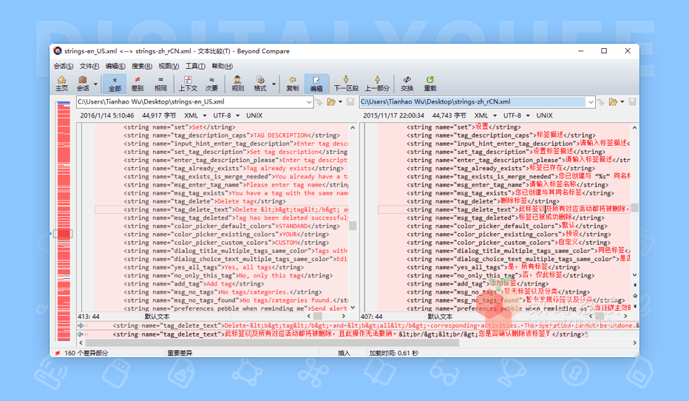Open the left pane XML format dropdown
The height and width of the screenshot is (401, 689).
195,115
